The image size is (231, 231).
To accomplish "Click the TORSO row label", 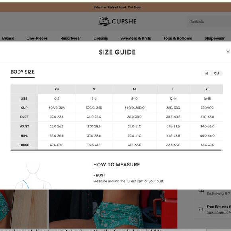I will (x=24, y=145).
